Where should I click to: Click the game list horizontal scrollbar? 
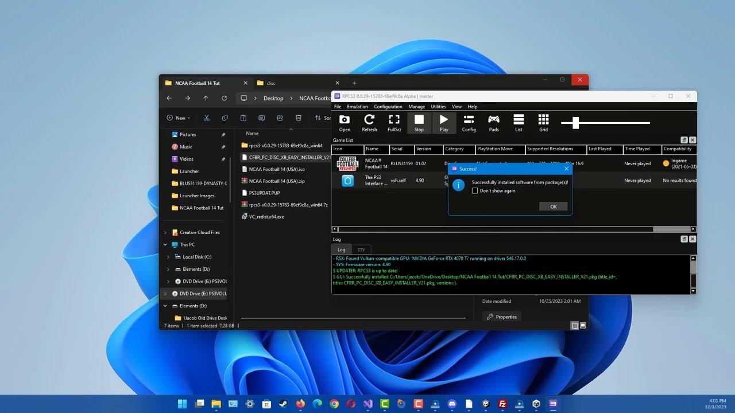point(495,229)
